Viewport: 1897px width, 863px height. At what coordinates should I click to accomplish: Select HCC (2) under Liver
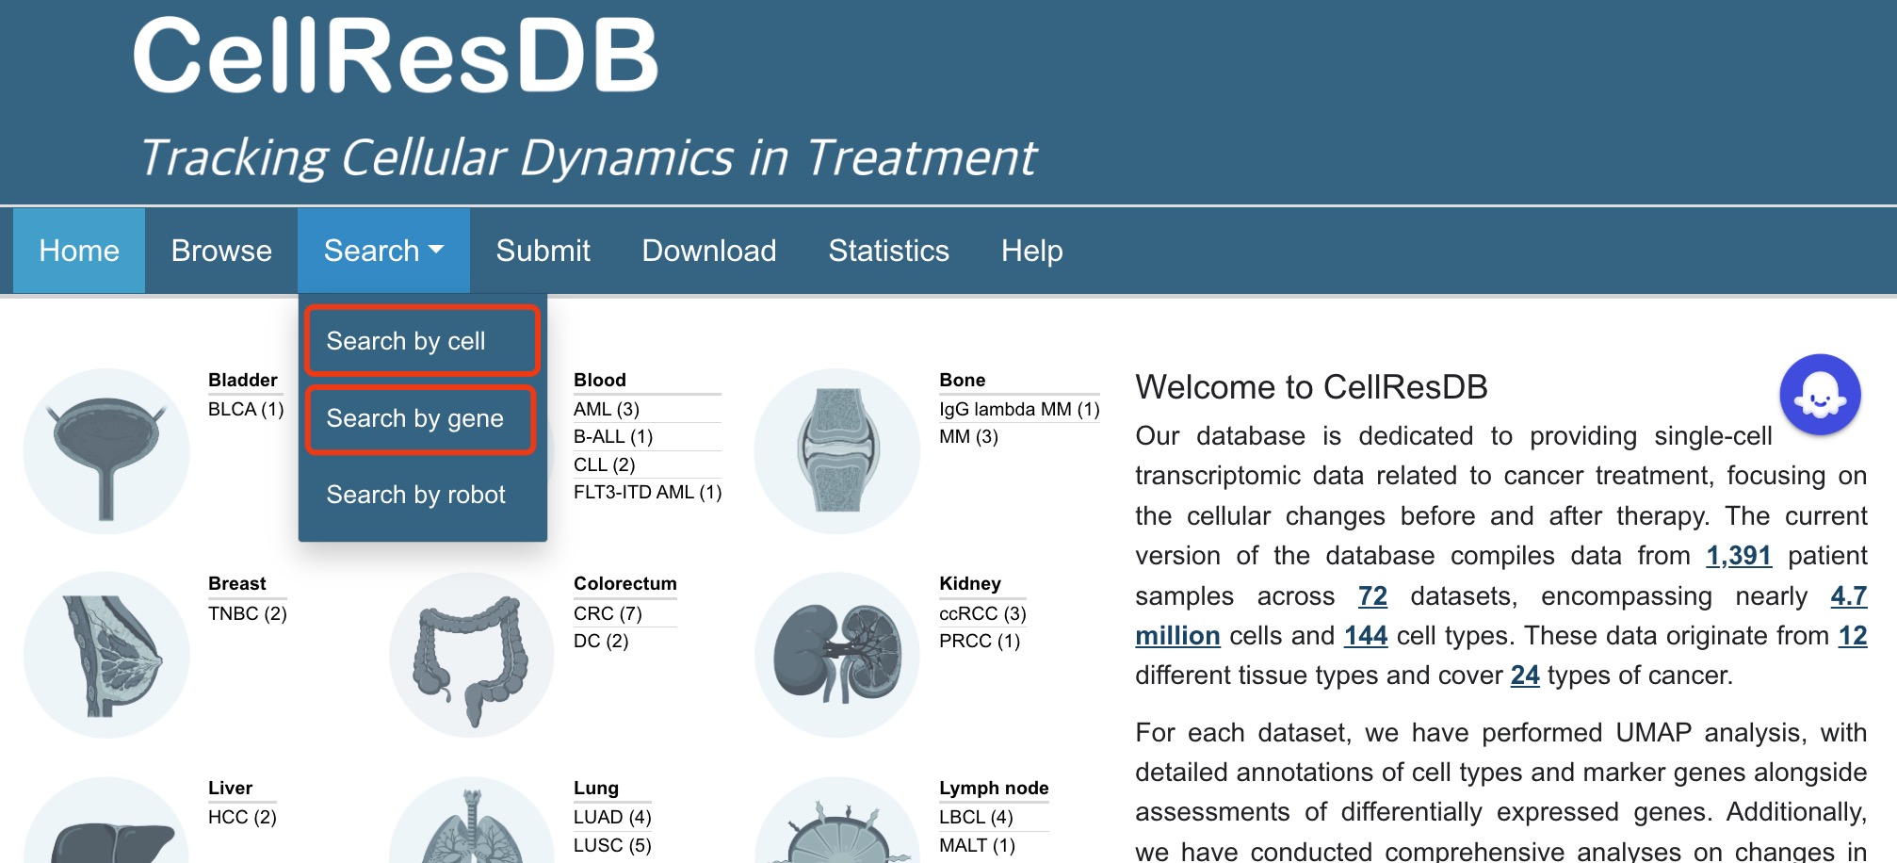point(242,817)
